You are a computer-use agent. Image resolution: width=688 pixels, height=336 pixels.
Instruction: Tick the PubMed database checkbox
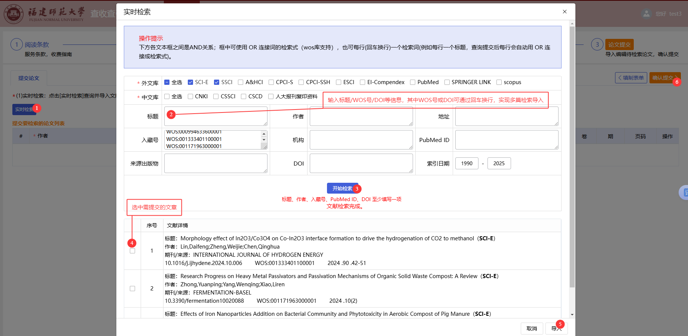413,82
